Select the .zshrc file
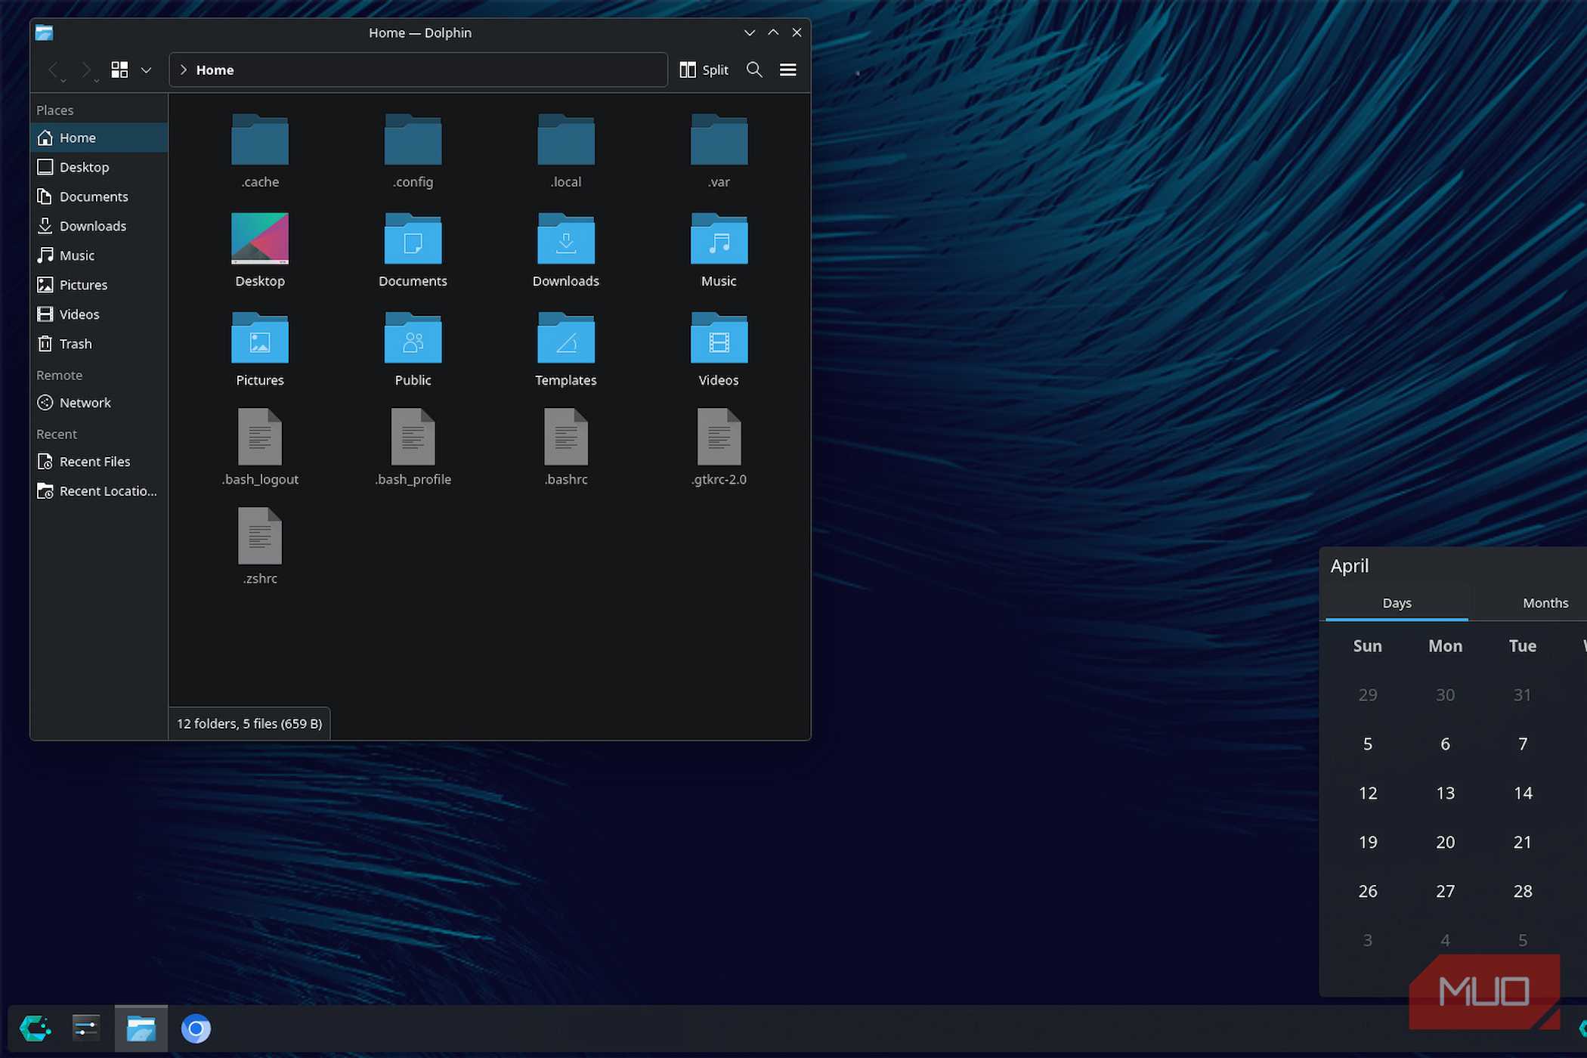The height and width of the screenshot is (1058, 1587). (260, 536)
